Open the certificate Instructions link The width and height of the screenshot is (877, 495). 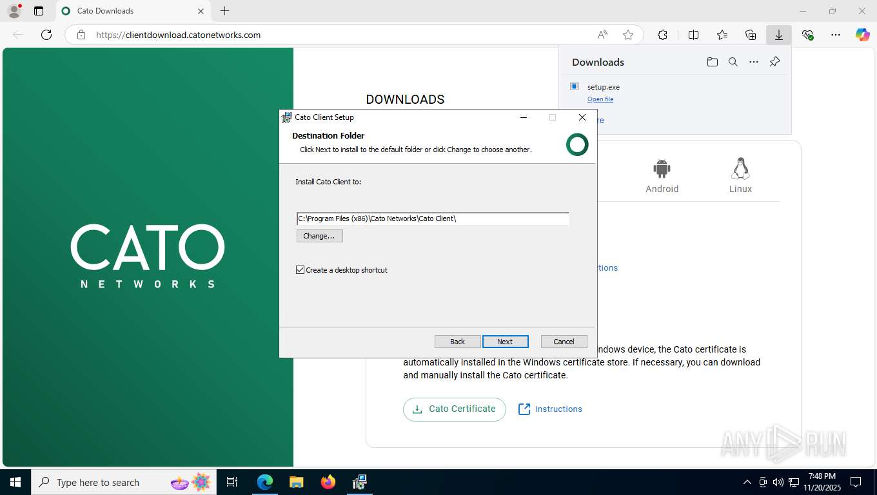click(x=550, y=409)
